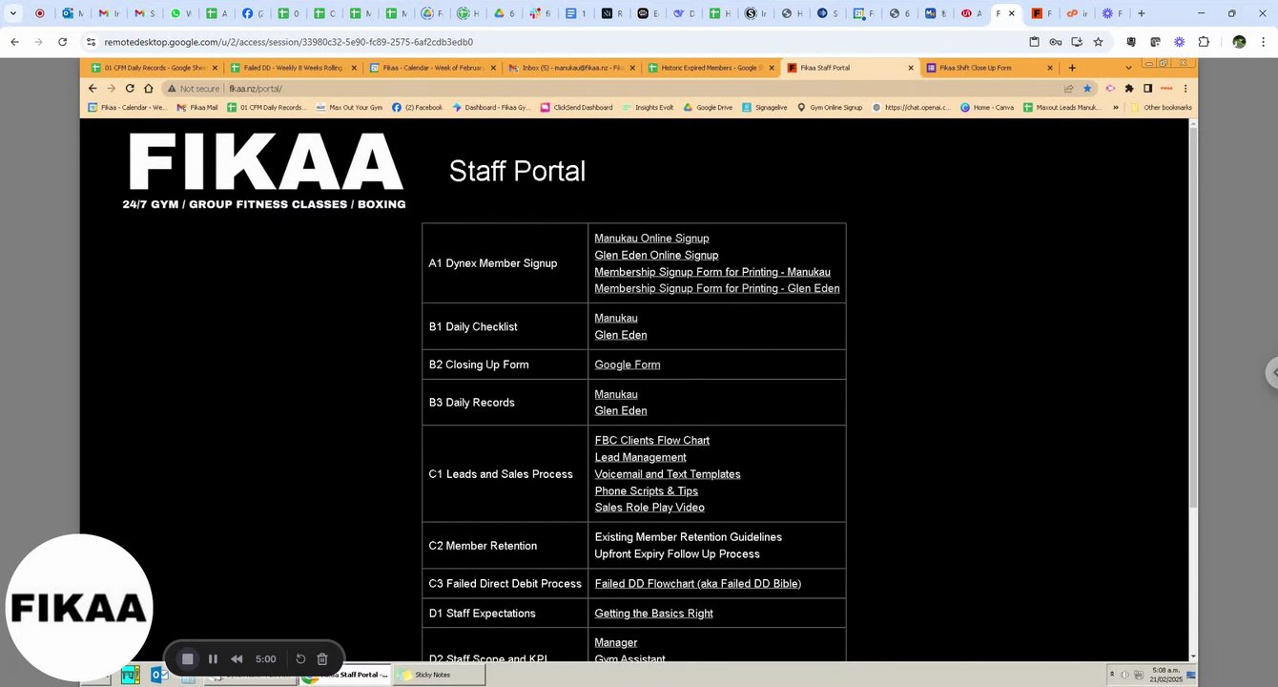The image size is (1278, 687).
Task: Switch to the Fikaa Calendar tab
Action: (x=433, y=68)
